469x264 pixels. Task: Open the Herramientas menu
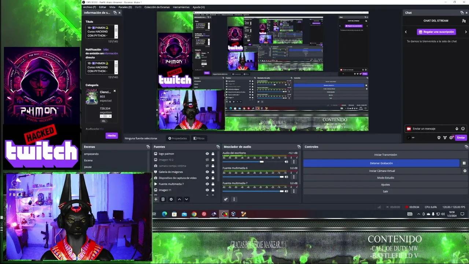coord(181,7)
